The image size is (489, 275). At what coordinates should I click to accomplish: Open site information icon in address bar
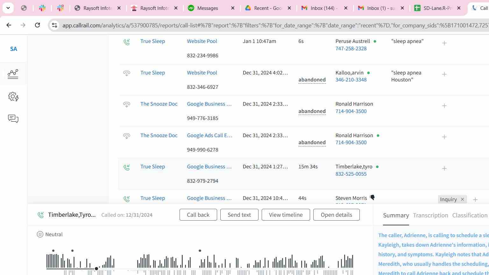click(x=54, y=25)
